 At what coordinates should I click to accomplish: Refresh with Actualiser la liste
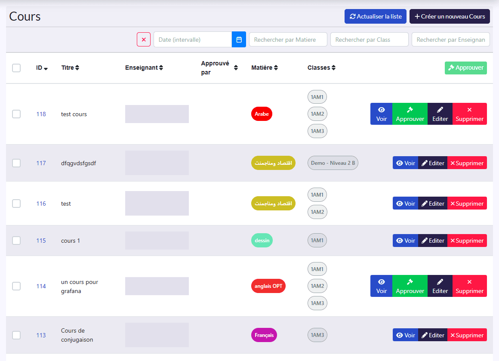376,16
